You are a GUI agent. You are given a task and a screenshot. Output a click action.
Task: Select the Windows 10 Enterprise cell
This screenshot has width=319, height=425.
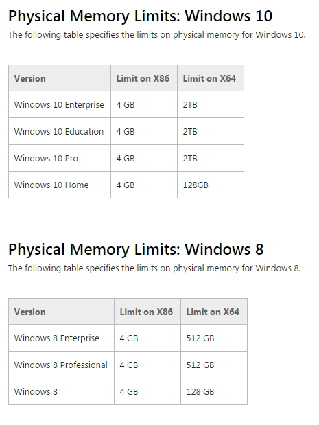point(60,104)
